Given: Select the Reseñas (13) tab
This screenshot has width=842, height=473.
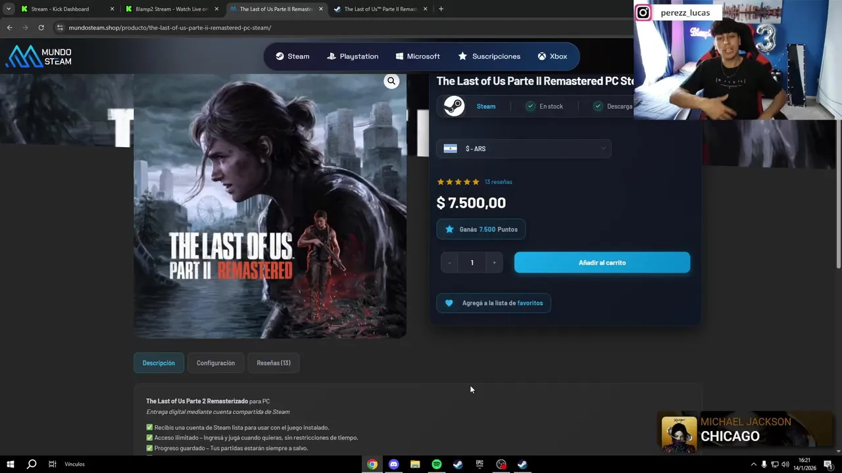Looking at the screenshot, I should pyautogui.click(x=274, y=363).
